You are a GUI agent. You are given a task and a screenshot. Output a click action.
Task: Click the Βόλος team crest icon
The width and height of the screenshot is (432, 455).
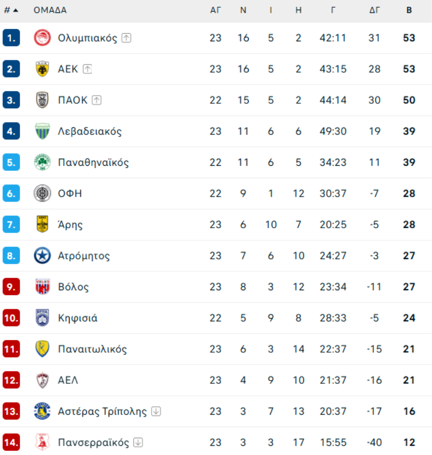(x=42, y=287)
